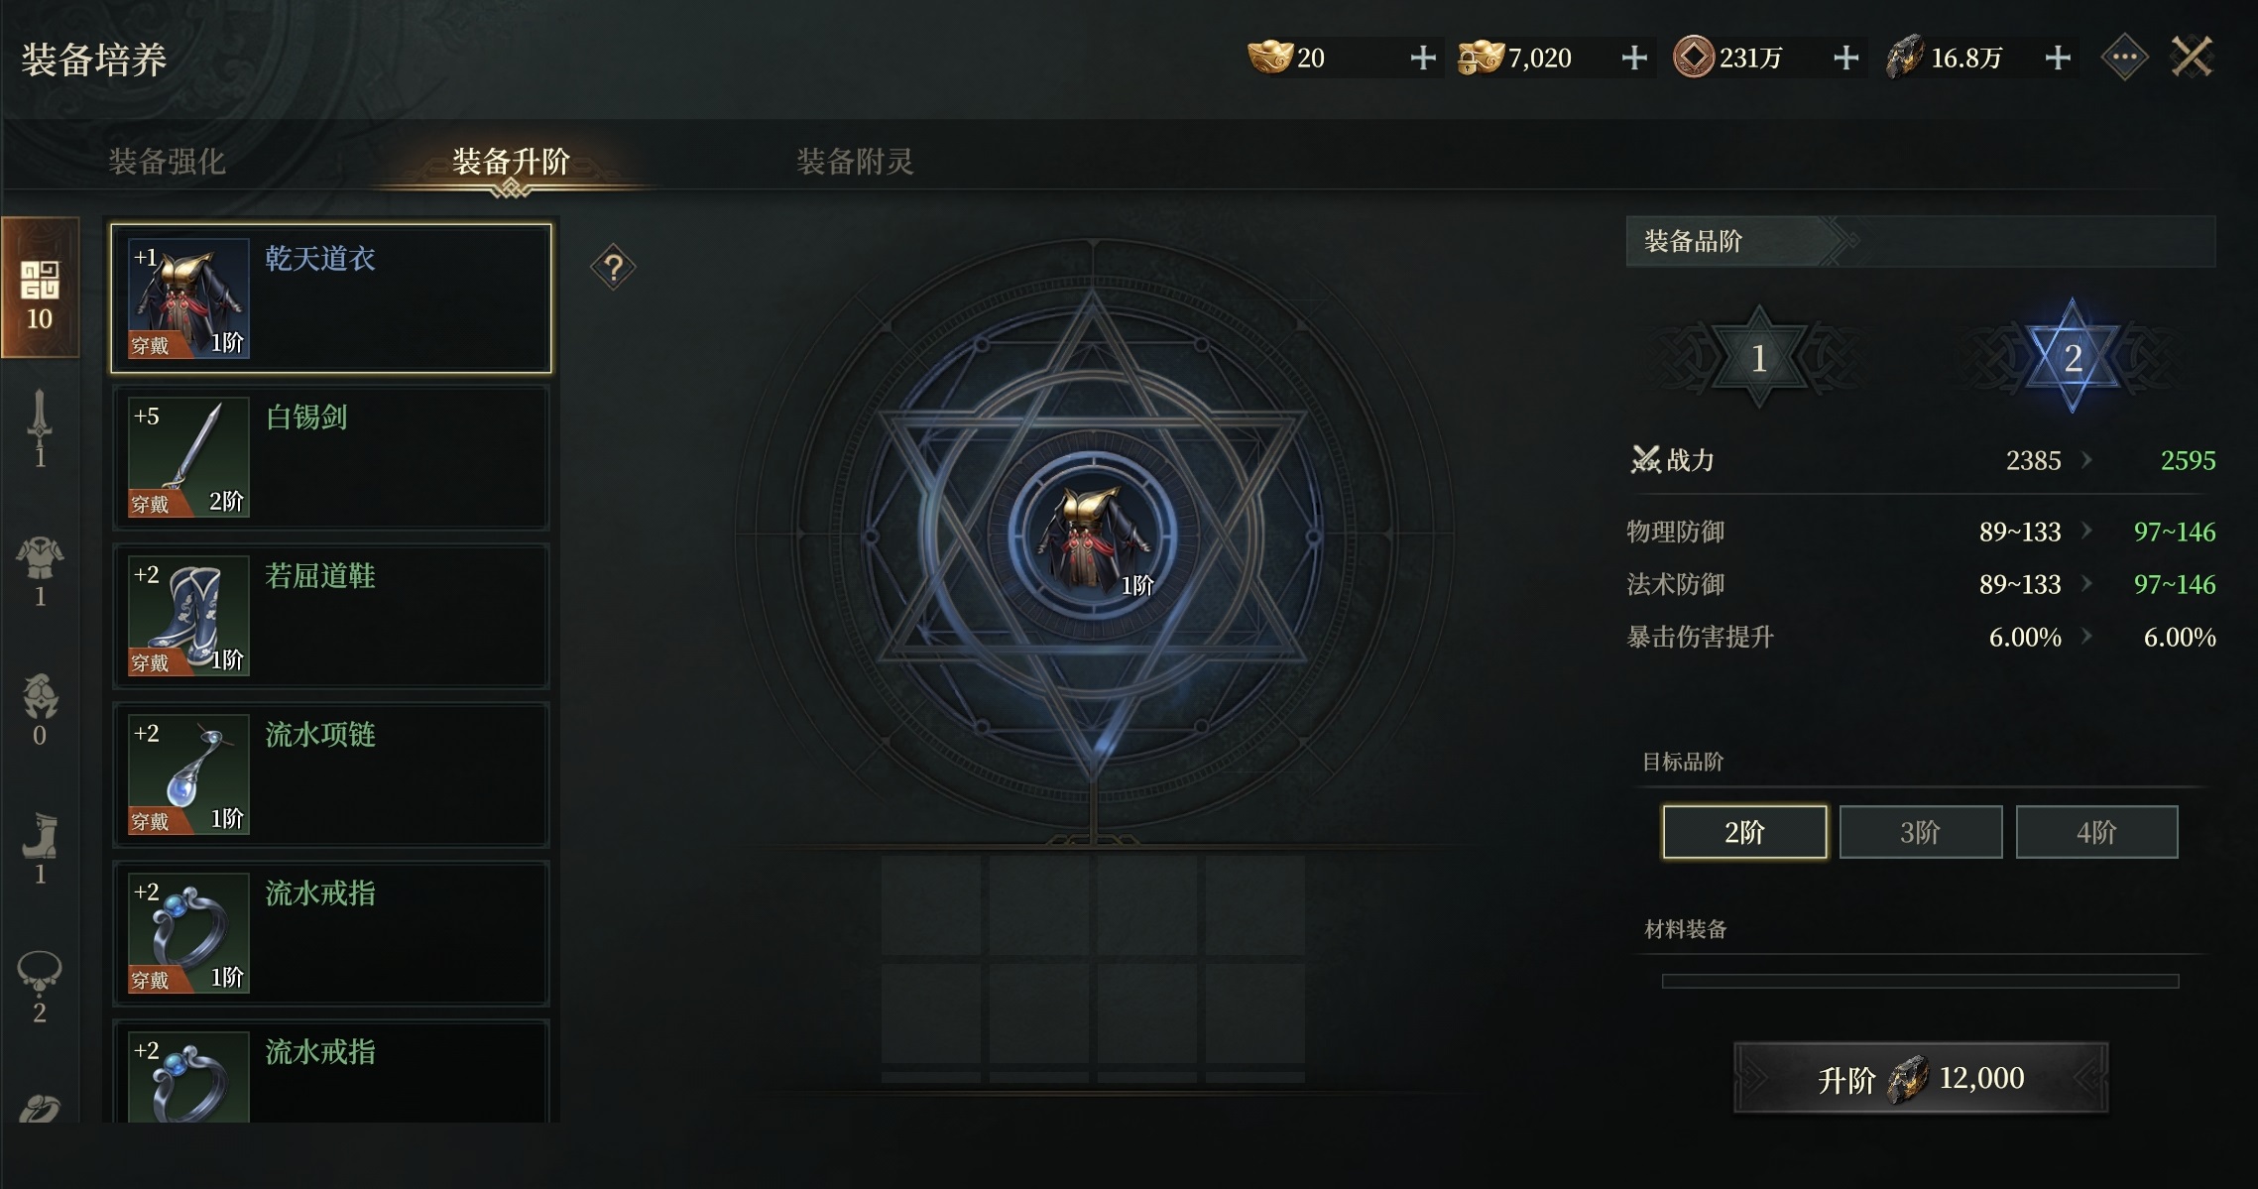Select target grade 2阶

1744,832
